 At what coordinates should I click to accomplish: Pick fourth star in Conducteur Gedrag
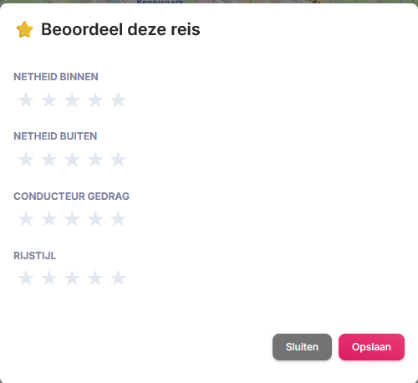(95, 218)
